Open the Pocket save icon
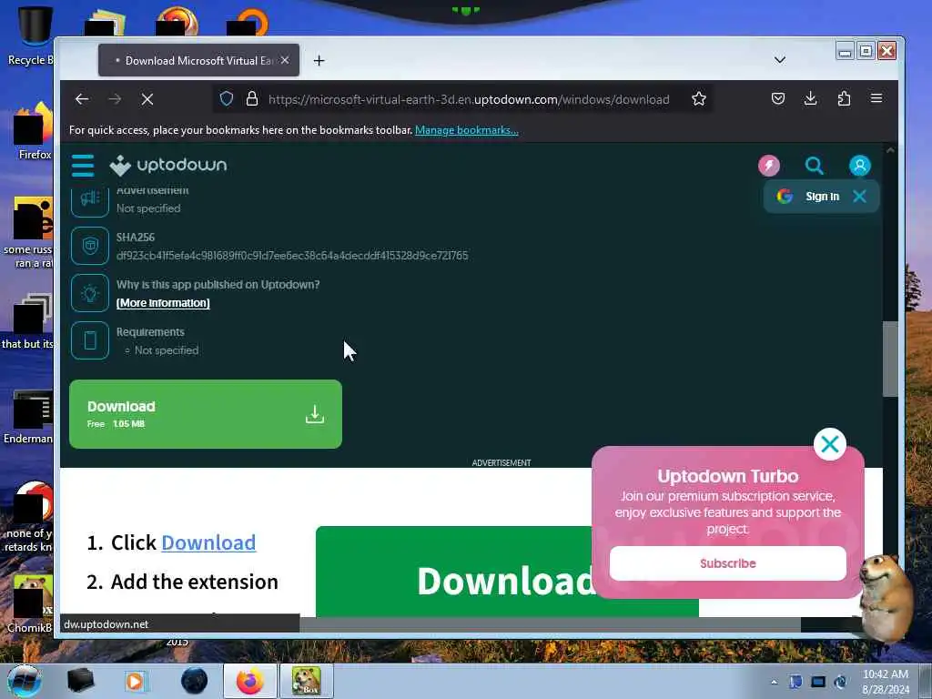Viewport: 932px width, 699px height. click(x=778, y=98)
